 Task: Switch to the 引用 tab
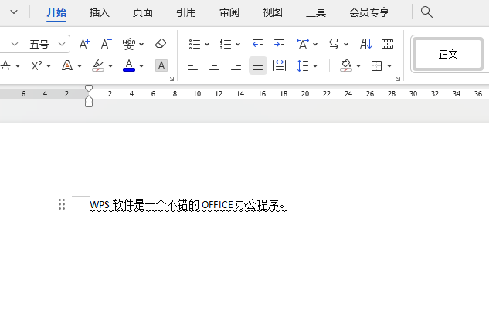point(186,12)
